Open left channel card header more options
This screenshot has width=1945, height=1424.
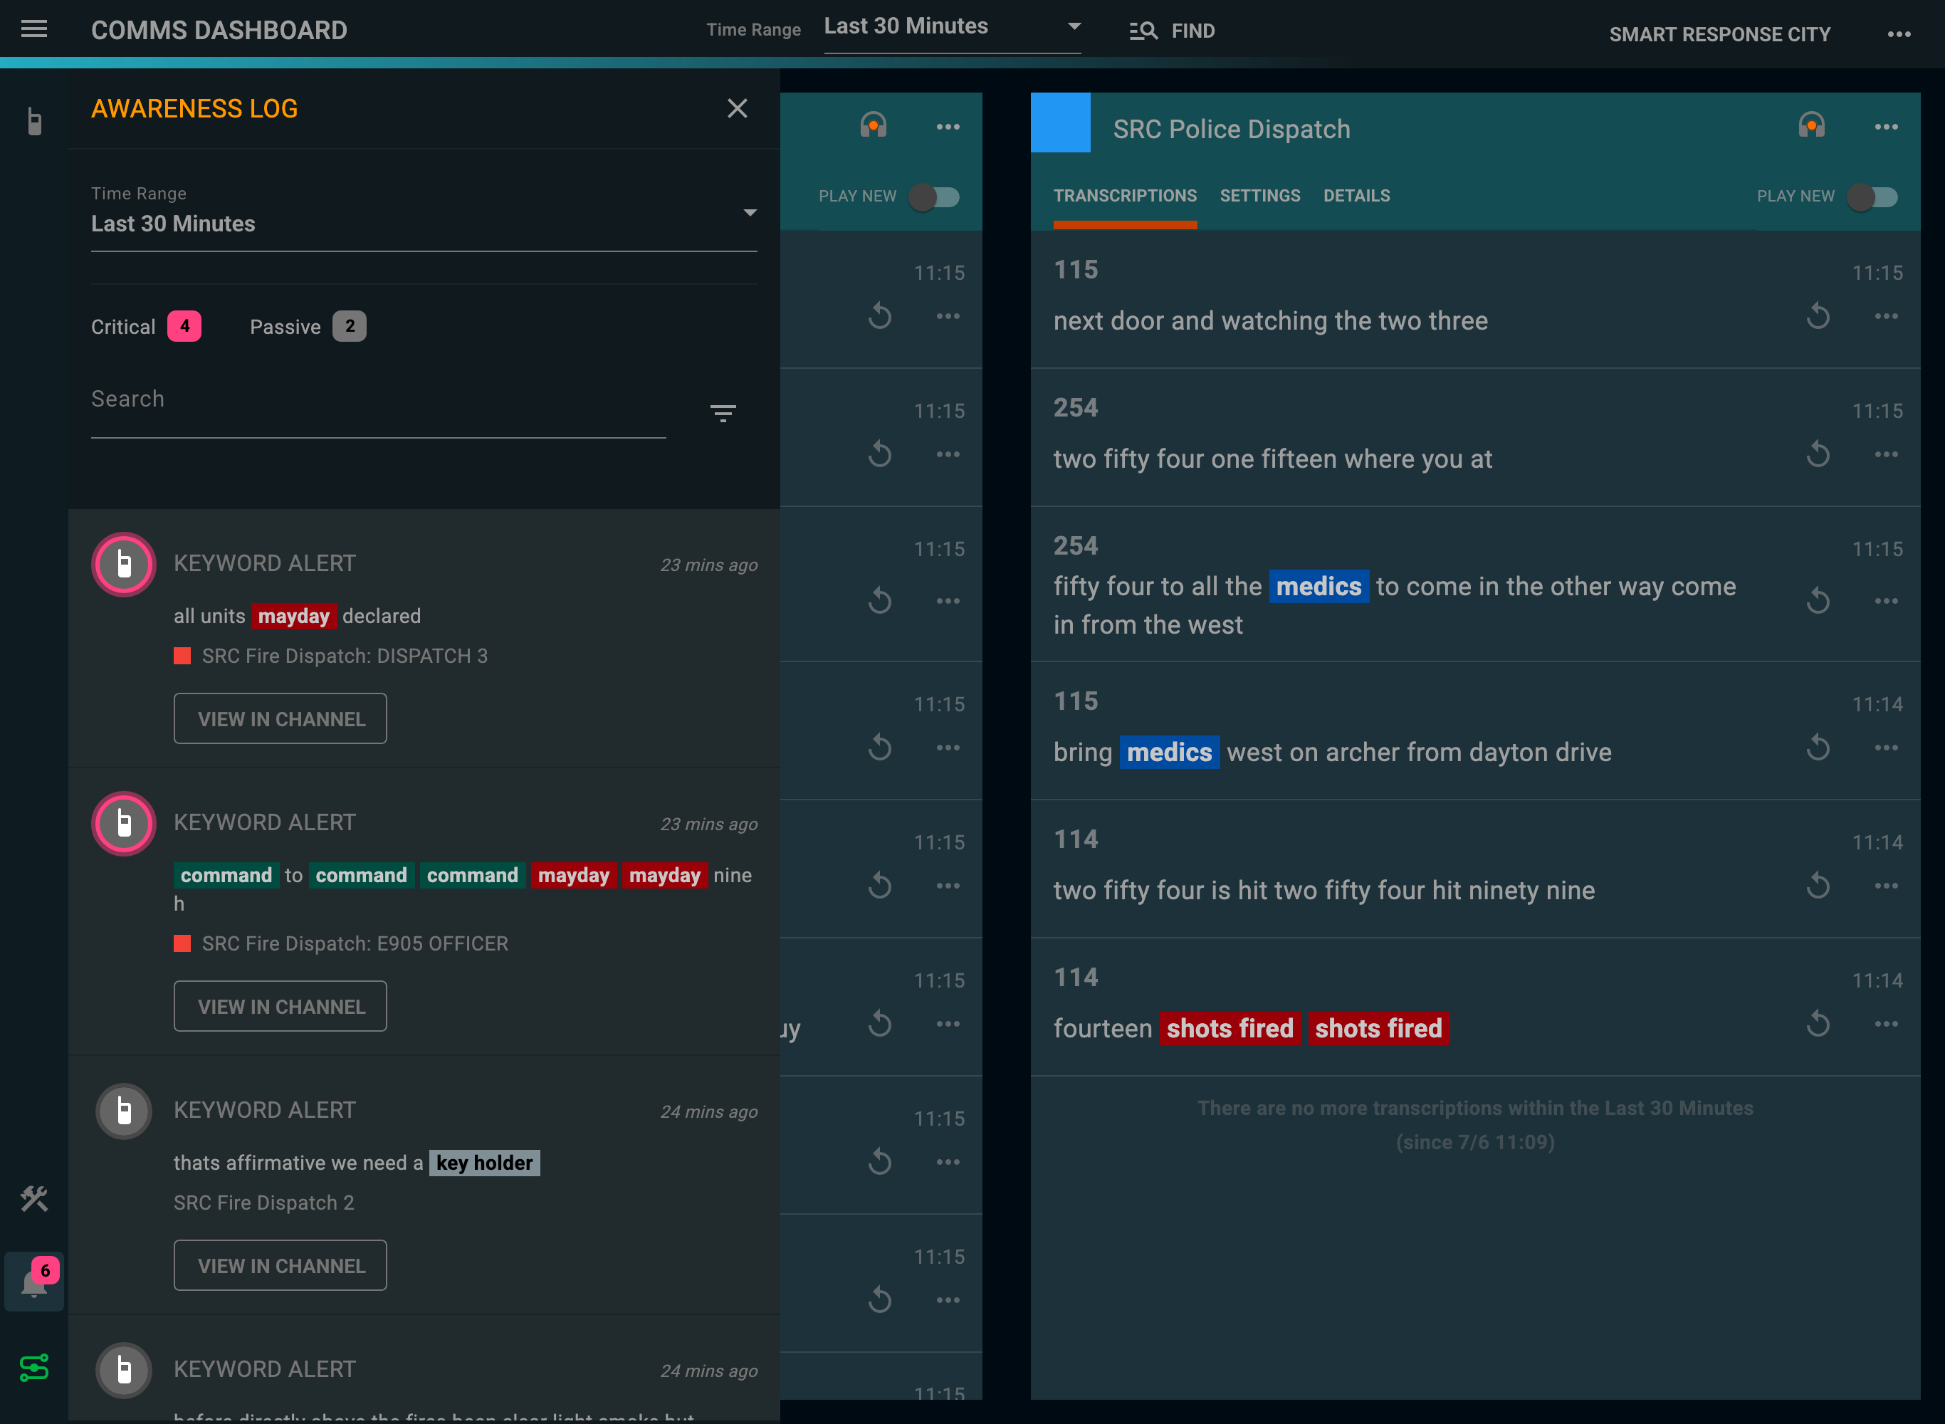point(948,127)
